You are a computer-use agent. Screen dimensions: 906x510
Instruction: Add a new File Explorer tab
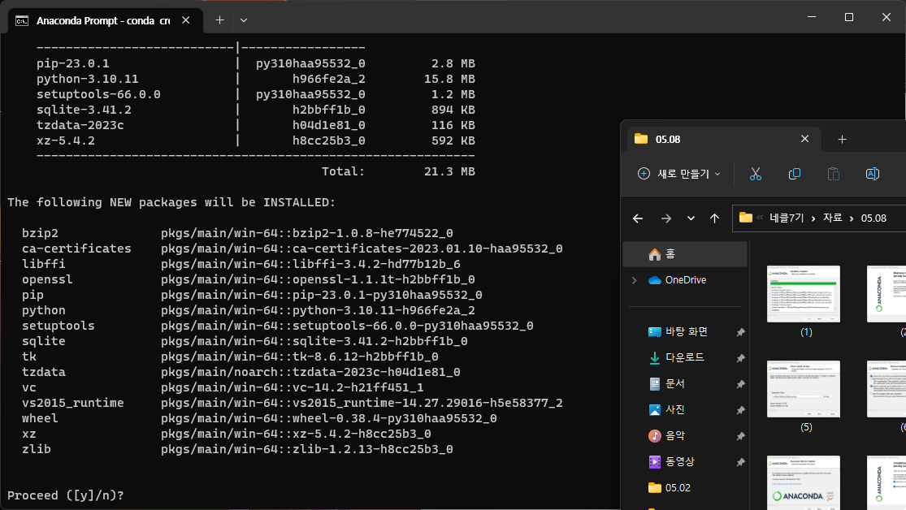coord(842,139)
